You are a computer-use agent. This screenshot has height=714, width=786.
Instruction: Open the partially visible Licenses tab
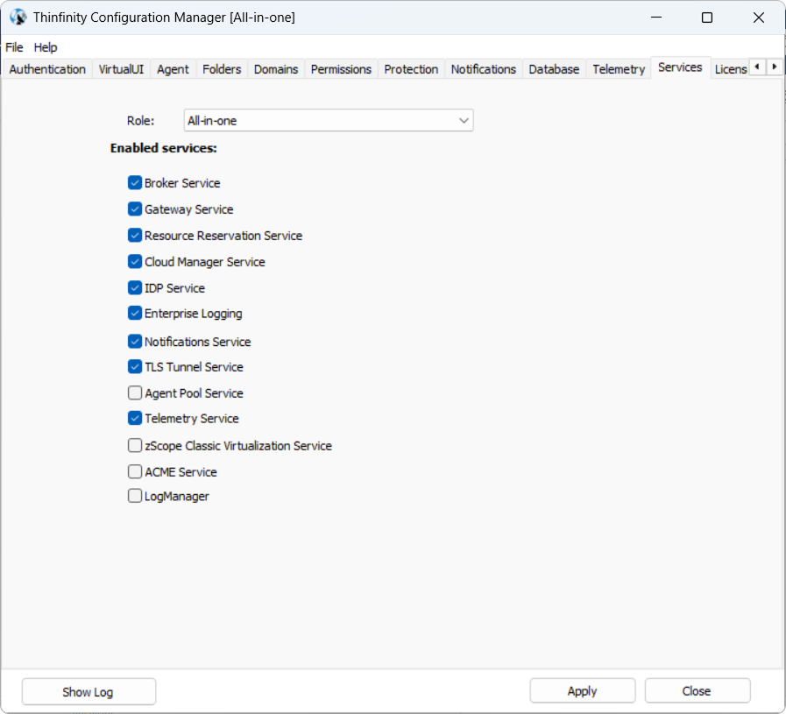pos(730,69)
